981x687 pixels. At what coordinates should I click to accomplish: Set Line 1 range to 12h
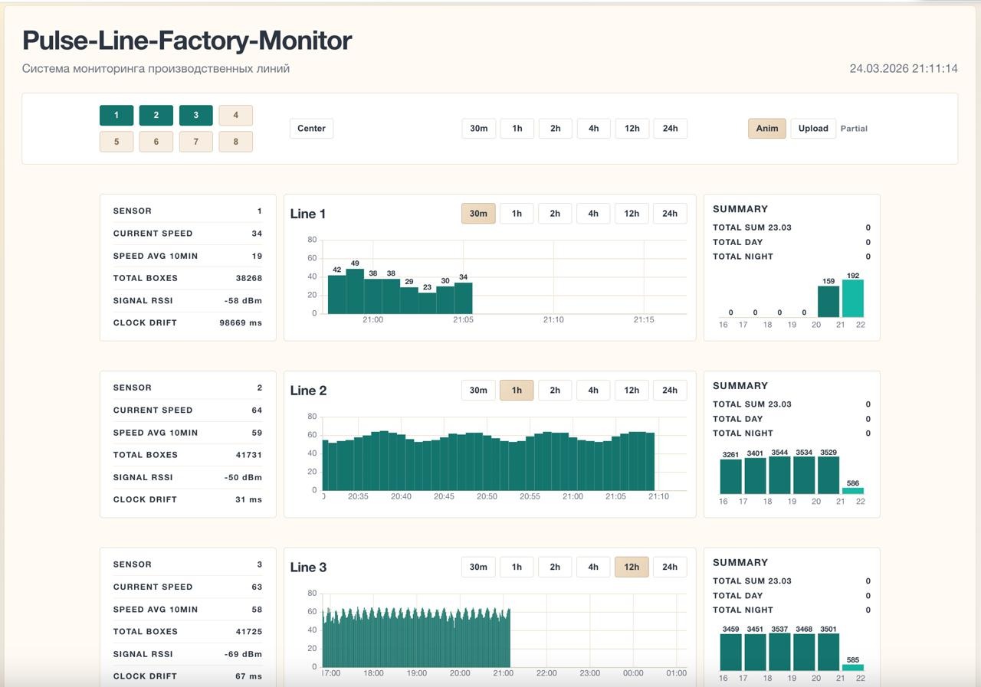point(632,213)
